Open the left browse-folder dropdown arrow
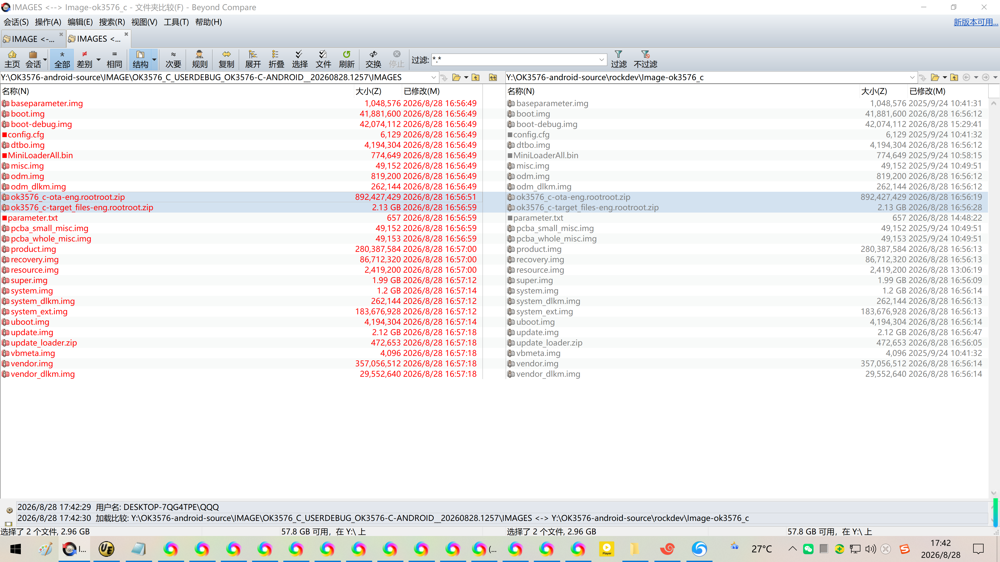 point(466,78)
